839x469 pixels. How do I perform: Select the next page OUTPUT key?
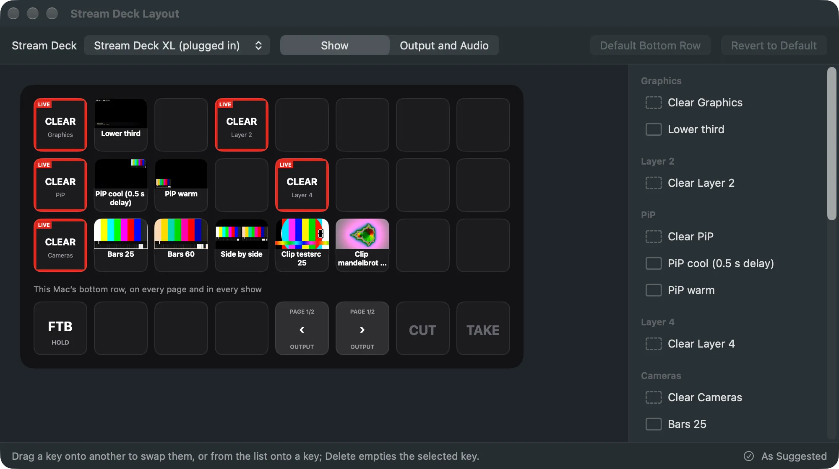coord(362,328)
